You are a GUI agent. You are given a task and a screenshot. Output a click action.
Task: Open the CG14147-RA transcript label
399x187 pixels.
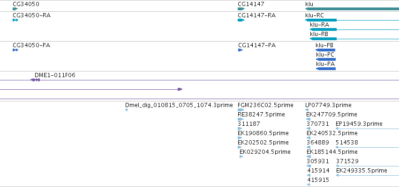tap(256, 15)
